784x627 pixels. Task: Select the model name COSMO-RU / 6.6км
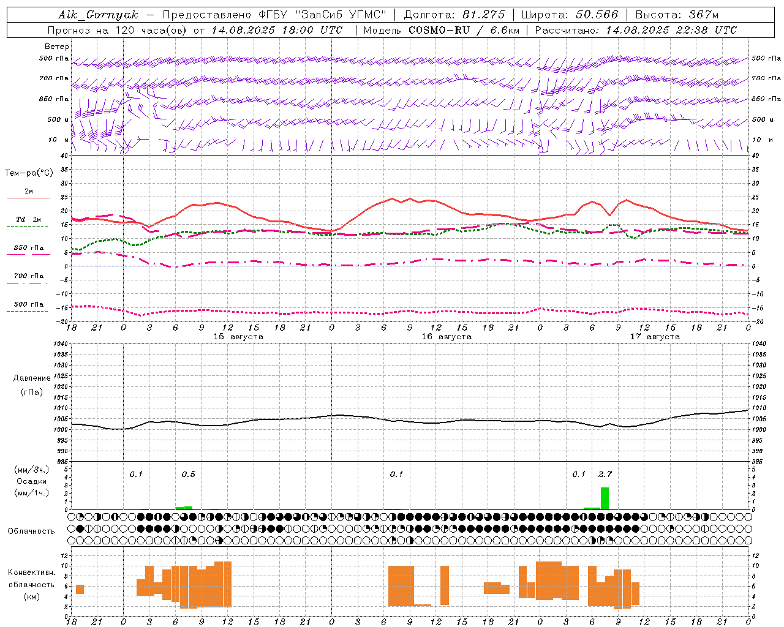(464, 30)
